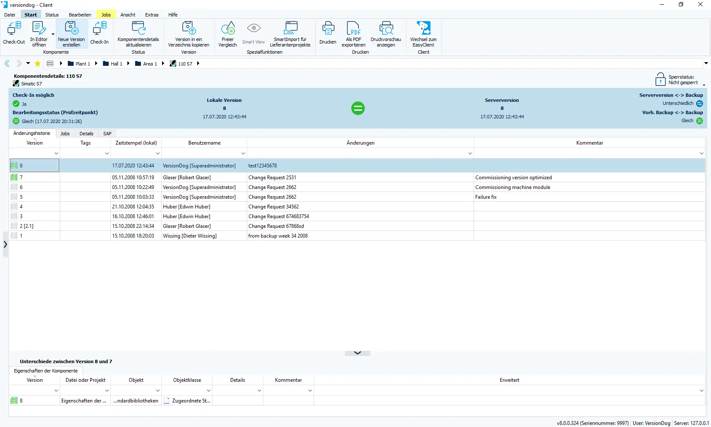Sort by the Kommentar column header
This screenshot has height=427, width=711.
[590, 143]
